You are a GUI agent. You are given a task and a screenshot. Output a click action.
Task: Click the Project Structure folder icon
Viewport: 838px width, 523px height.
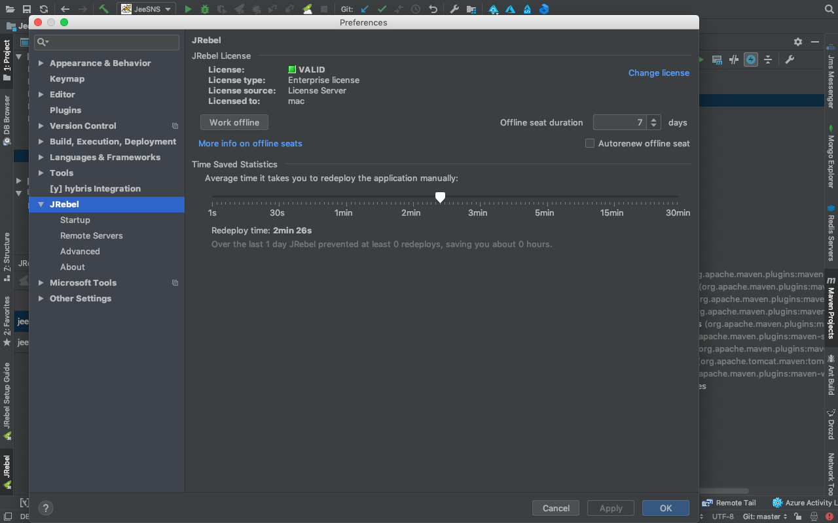(471, 9)
